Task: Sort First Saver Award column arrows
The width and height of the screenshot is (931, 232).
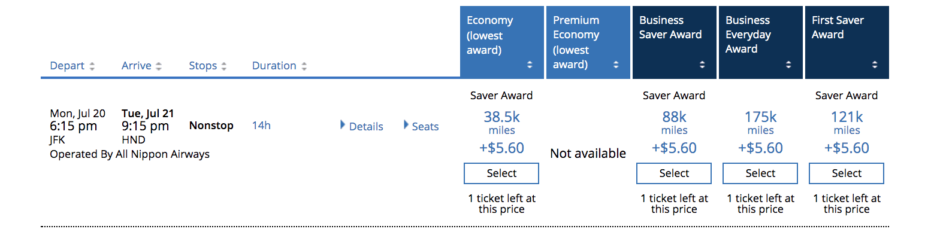Action: coord(875,65)
